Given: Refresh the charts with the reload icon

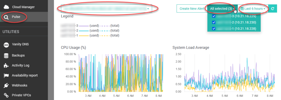Looking at the screenshot, I should coord(272,8).
